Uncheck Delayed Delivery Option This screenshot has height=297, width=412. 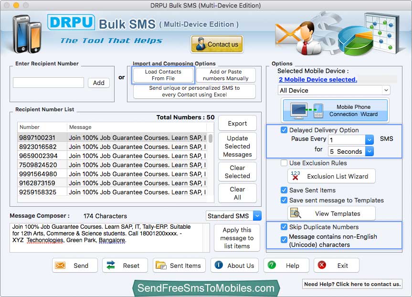pyautogui.click(x=284, y=130)
